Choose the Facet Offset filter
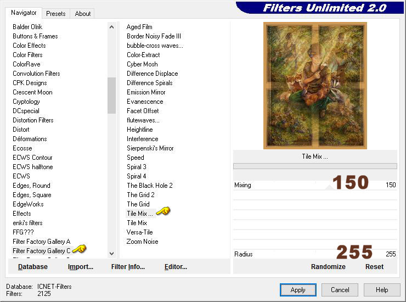The height and width of the screenshot is (302, 406). pos(143,111)
